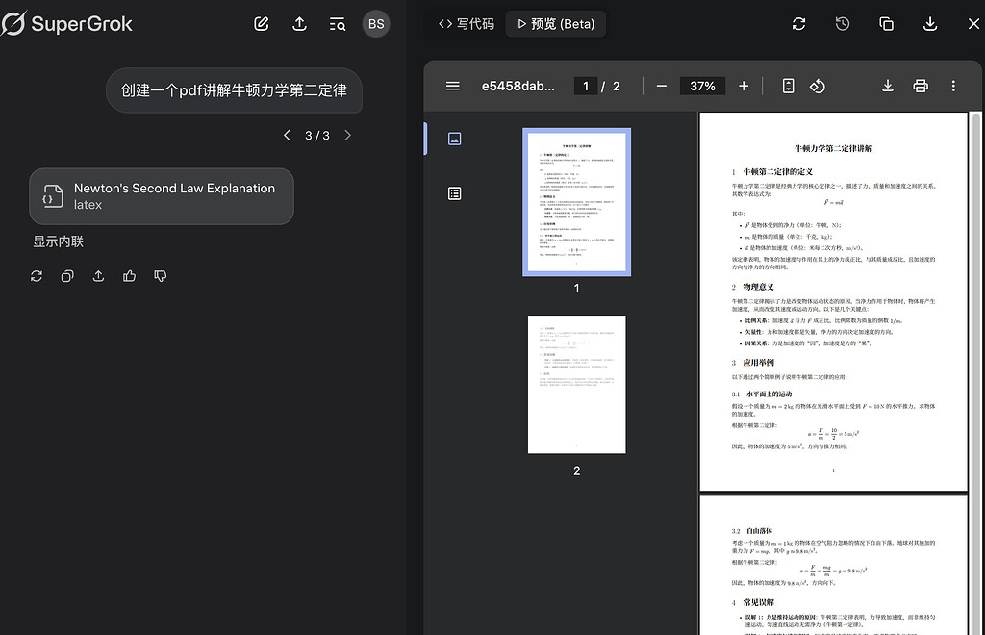Viewport: 985px width, 635px height.
Task: Open version history clock icon
Action: click(x=843, y=24)
